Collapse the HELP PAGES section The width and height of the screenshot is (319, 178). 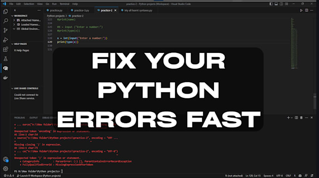[x=19, y=44]
